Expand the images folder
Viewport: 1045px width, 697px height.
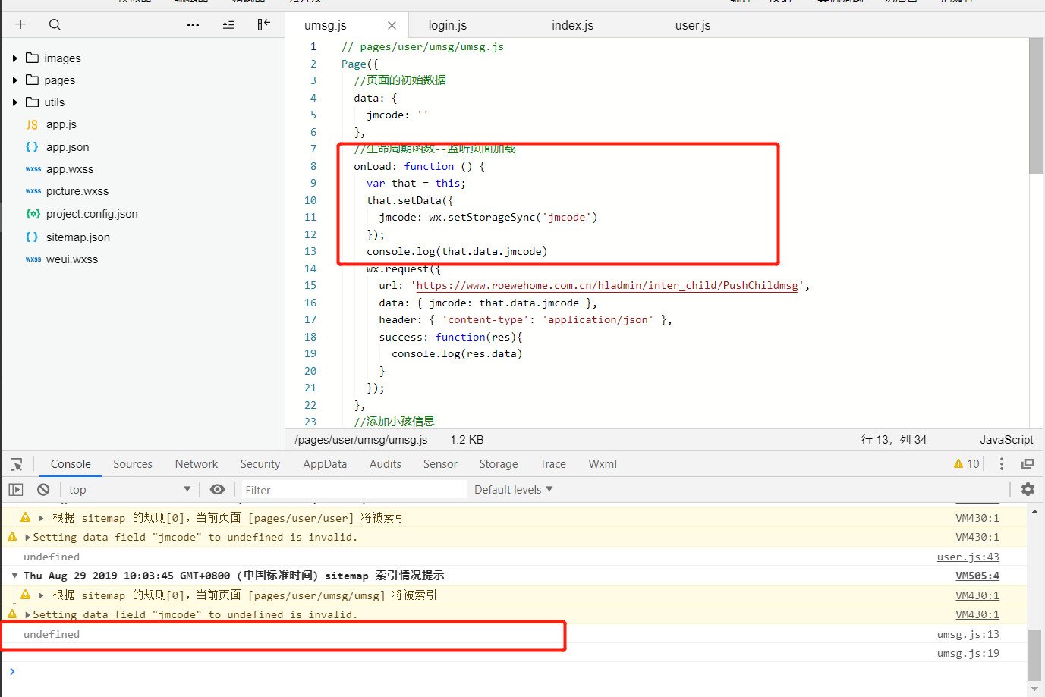pyautogui.click(x=15, y=58)
